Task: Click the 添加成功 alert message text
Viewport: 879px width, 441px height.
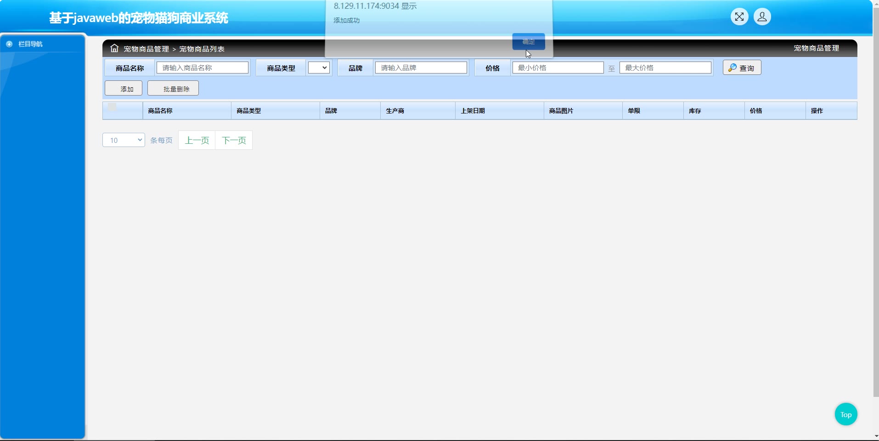Action: pyautogui.click(x=347, y=20)
